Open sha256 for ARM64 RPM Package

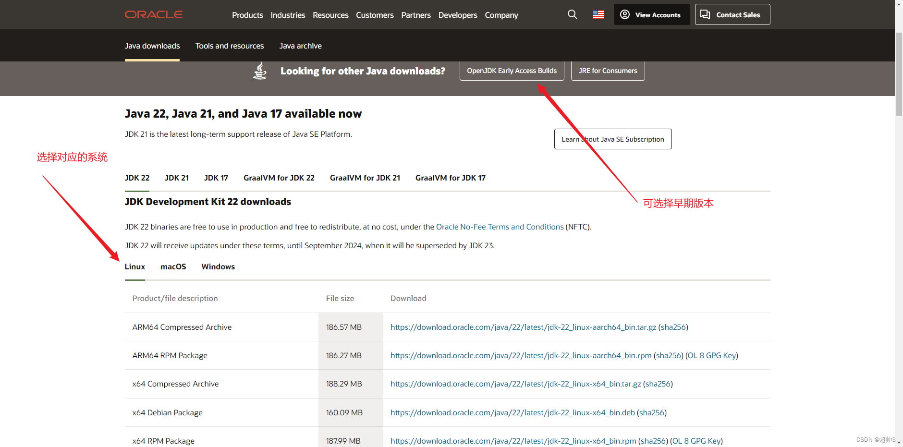pos(669,355)
